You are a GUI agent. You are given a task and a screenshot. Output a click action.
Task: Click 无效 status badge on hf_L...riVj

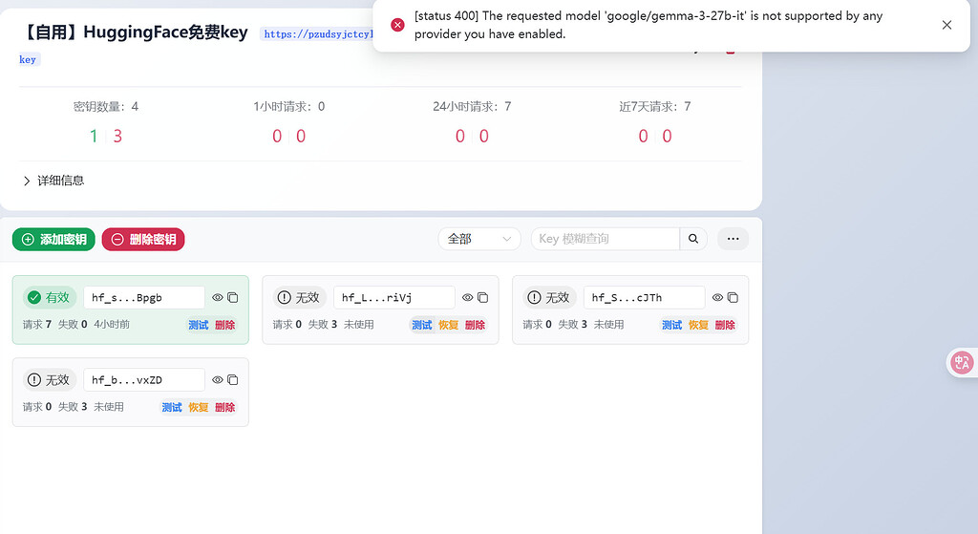tap(299, 297)
